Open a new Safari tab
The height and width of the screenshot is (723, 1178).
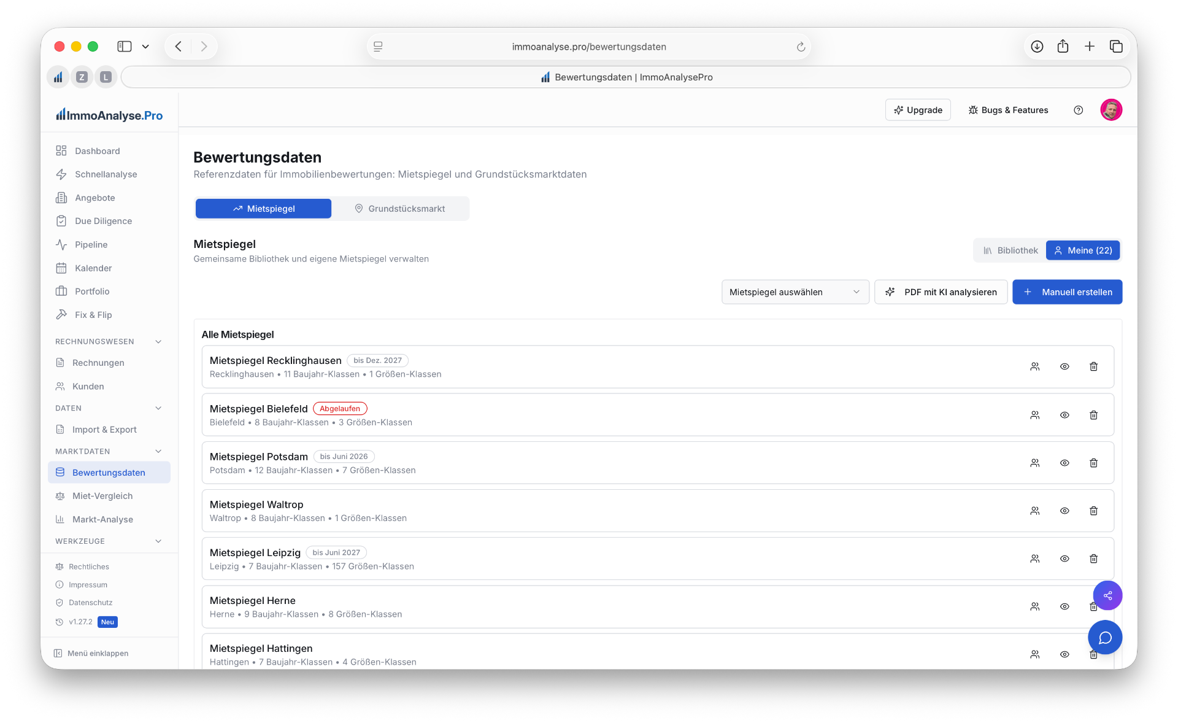click(x=1090, y=47)
